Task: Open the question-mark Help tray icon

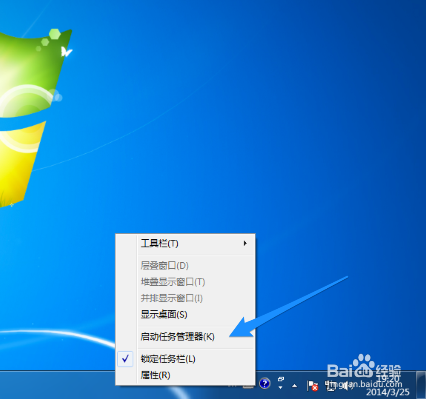Action: coord(264,384)
